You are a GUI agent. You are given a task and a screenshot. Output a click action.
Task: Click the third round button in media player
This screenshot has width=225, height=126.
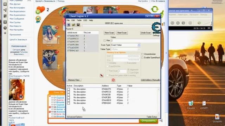tap(183, 23)
